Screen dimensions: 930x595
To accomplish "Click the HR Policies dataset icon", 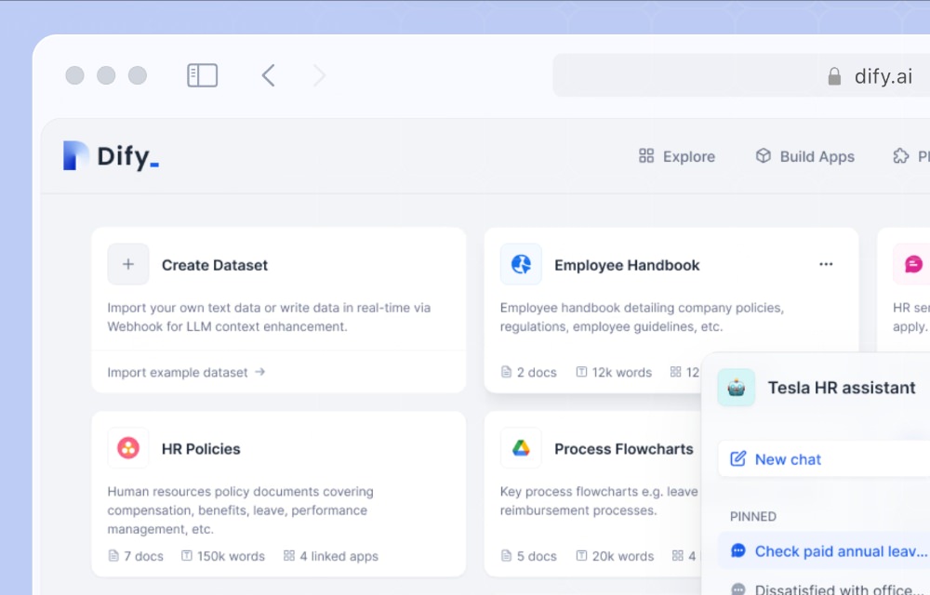I will [x=128, y=448].
